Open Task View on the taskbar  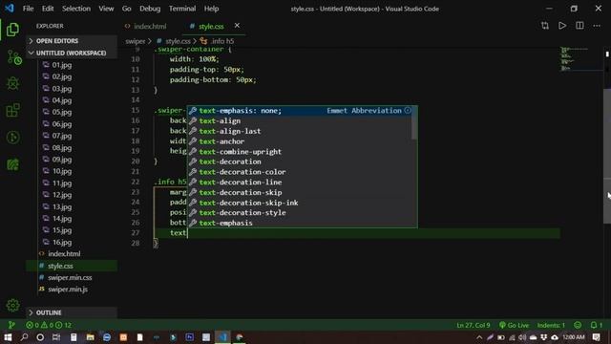coord(56,337)
